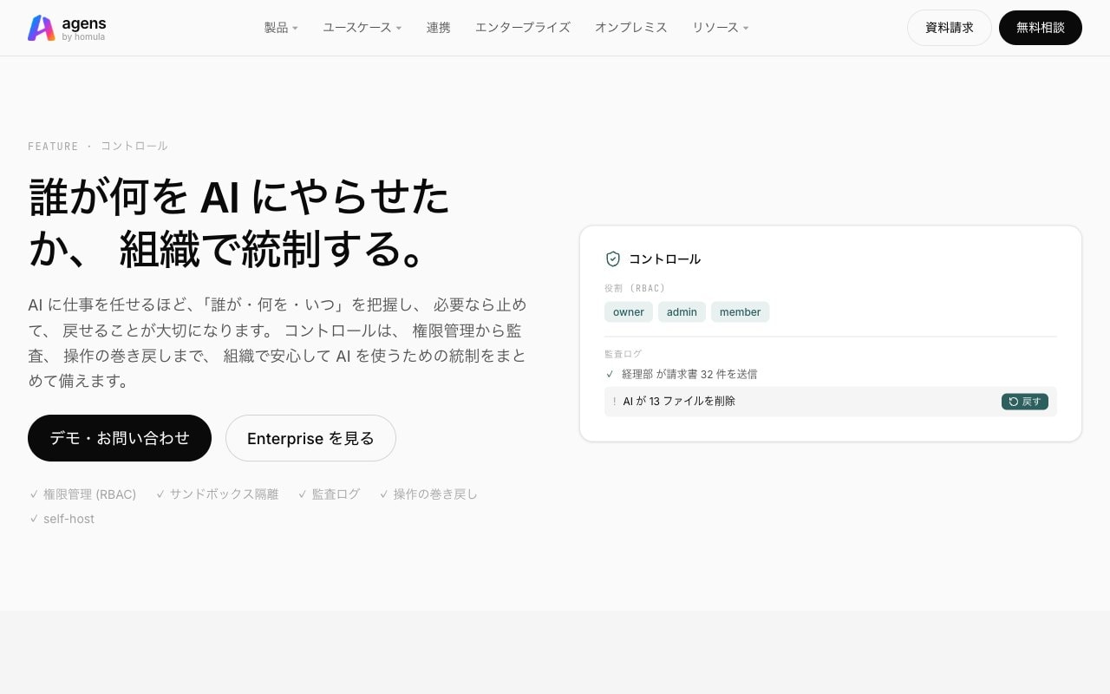Click the コントロール card title
Image resolution: width=1110 pixels, height=694 pixels.
tap(664, 259)
